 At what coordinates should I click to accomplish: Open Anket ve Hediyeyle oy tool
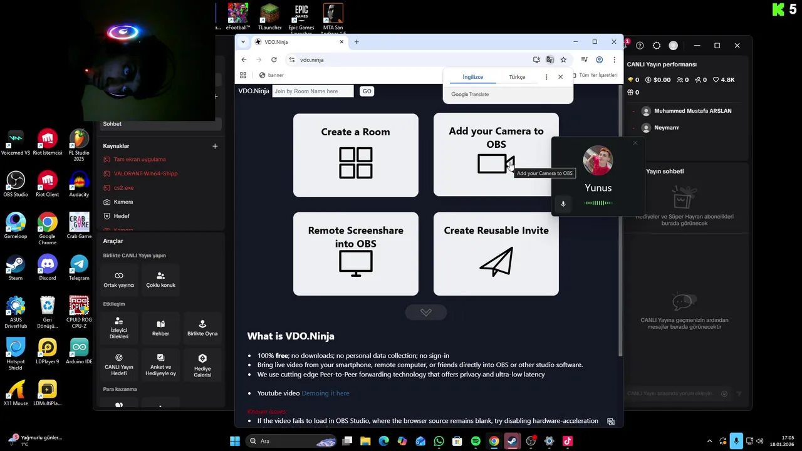tap(160, 365)
